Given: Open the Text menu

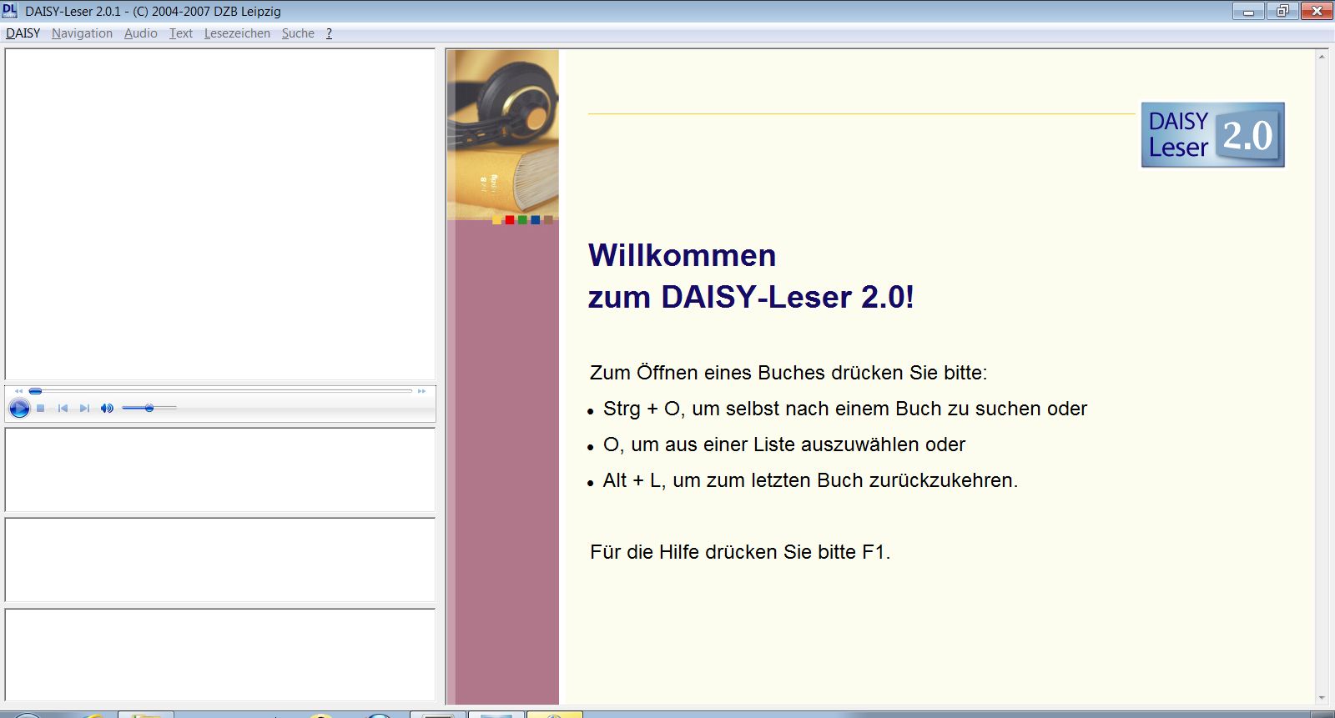Looking at the screenshot, I should [181, 33].
